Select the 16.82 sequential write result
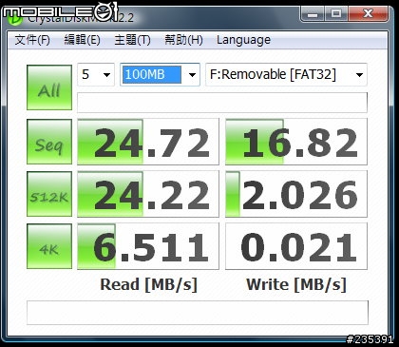 tap(296, 142)
